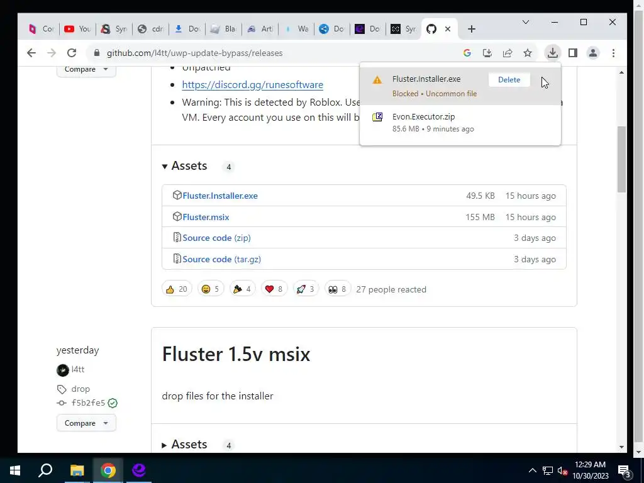
Task: Click the scrollbar up arrow
Action: pyautogui.click(x=621, y=72)
